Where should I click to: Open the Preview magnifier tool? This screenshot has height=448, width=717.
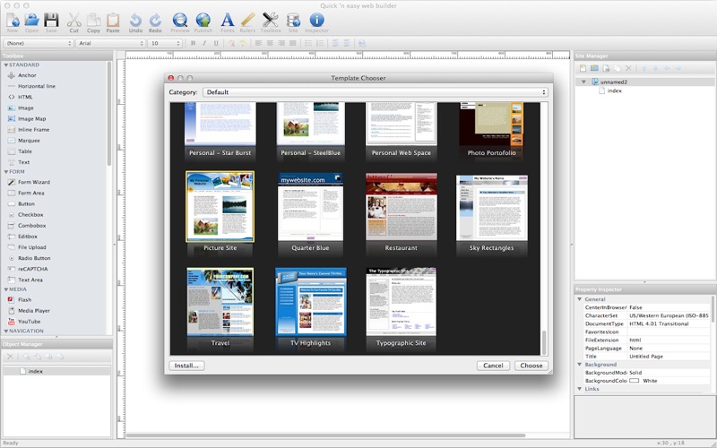pyautogui.click(x=180, y=20)
